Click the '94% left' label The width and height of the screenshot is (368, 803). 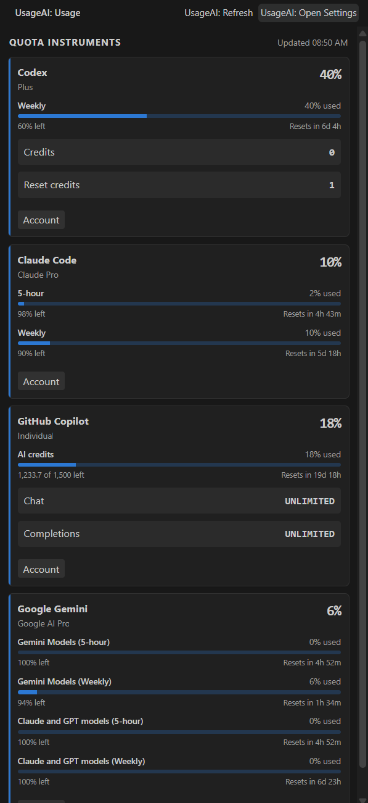point(31,702)
